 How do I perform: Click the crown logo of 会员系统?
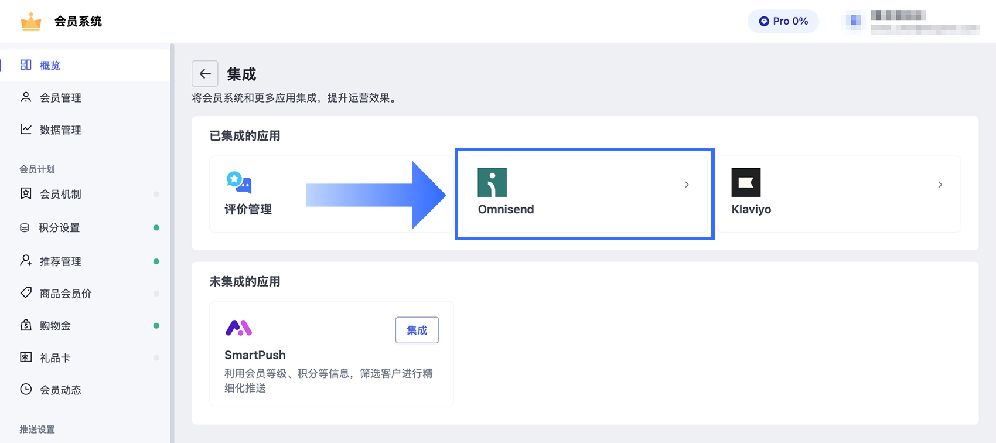[31, 22]
